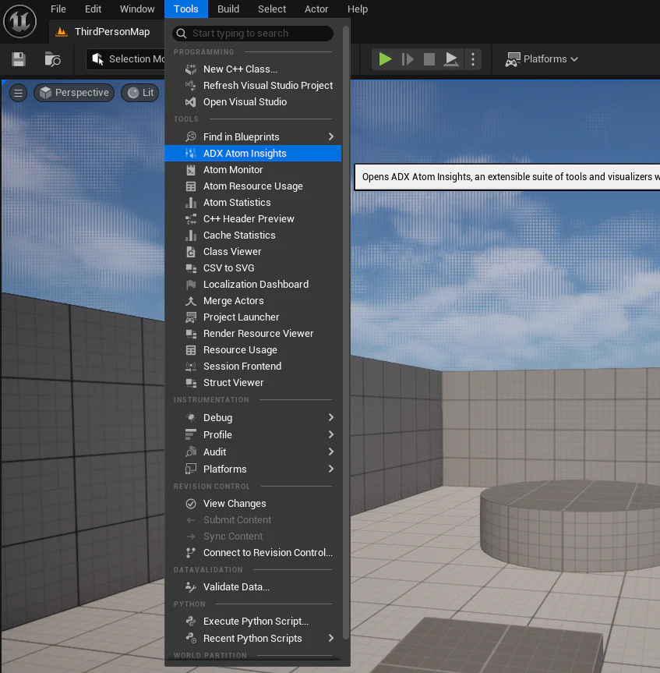This screenshot has width=660, height=673.
Task: Open the Select menu
Action: [272, 9]
